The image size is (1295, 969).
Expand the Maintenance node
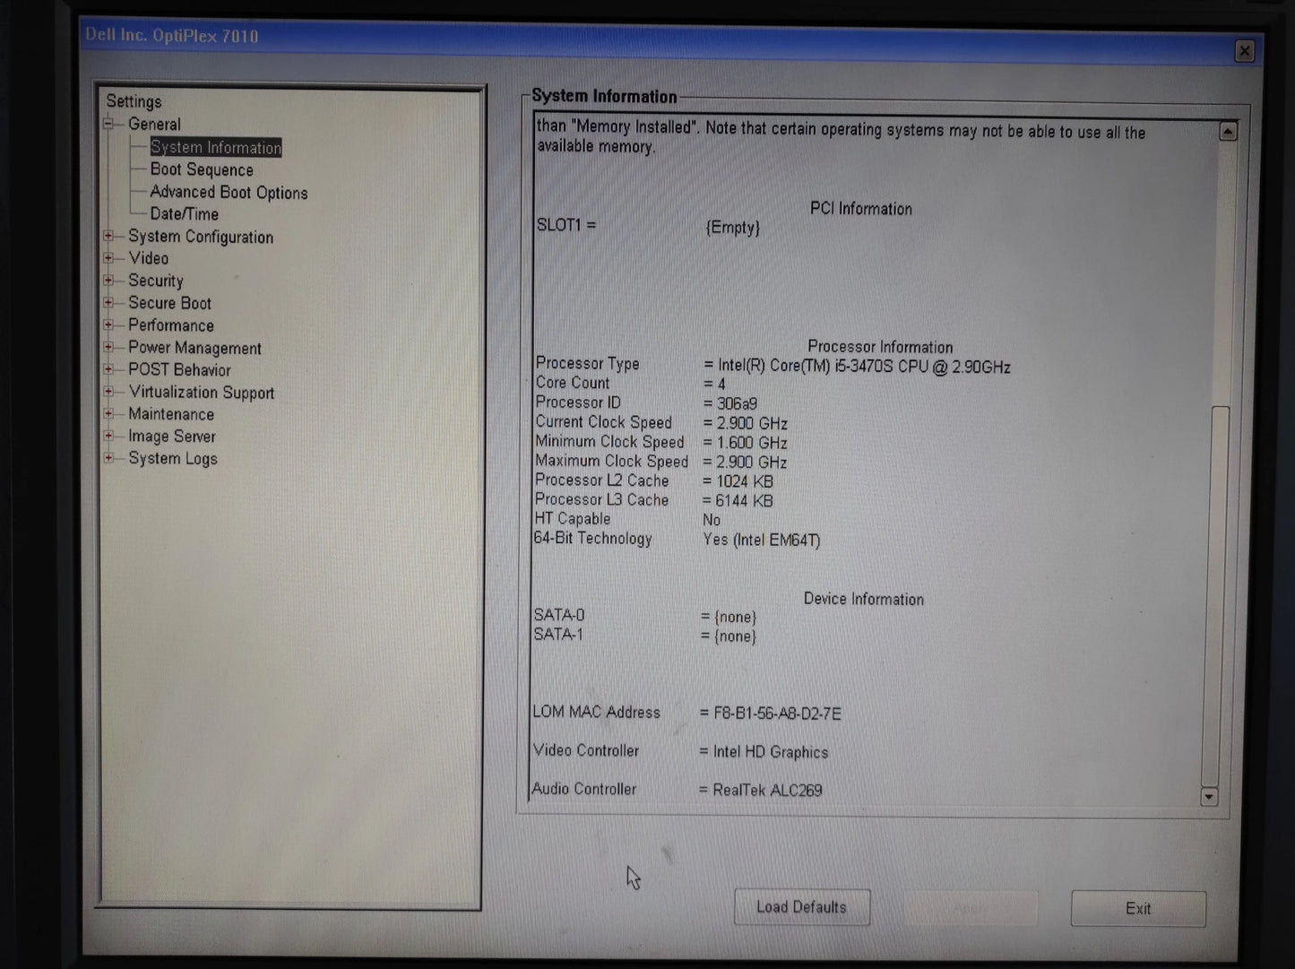tap(108, 414)
